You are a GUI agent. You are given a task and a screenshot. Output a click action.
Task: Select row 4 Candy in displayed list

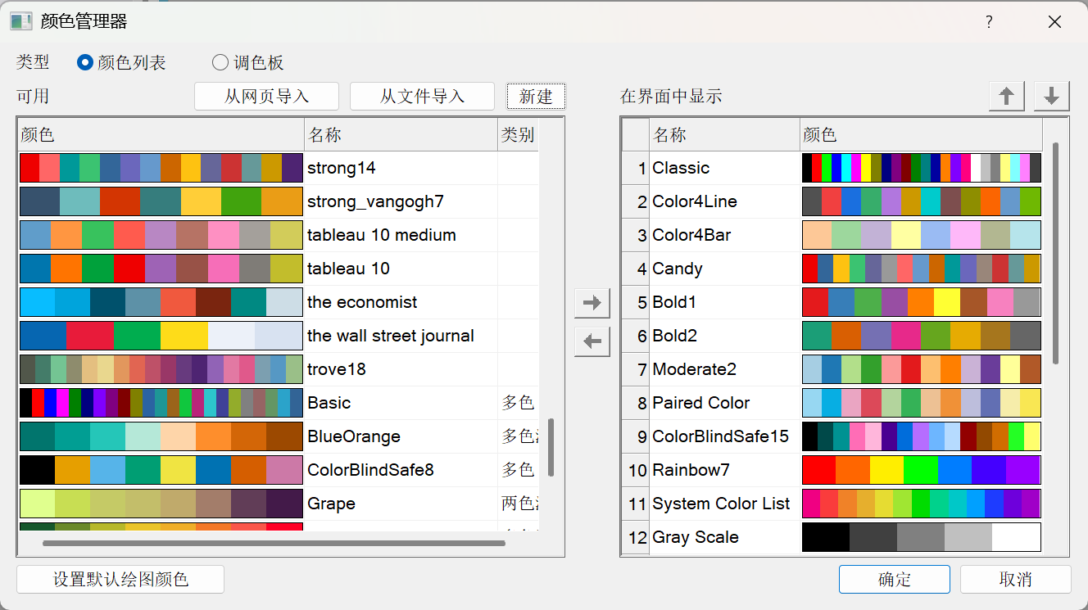677,269
